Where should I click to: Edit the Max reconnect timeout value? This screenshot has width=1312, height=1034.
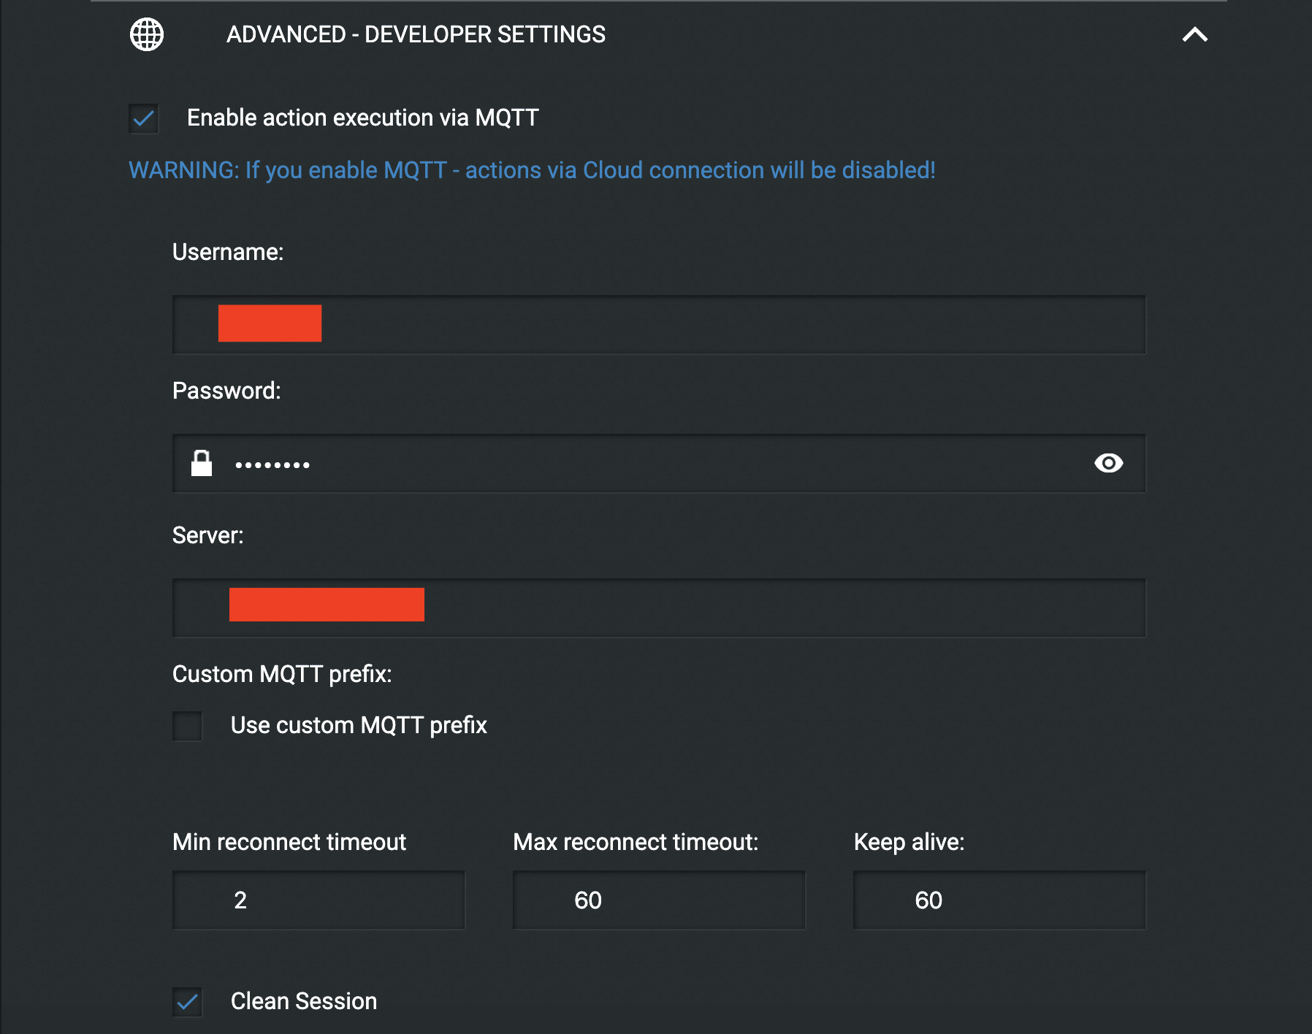tap(659, 900)
